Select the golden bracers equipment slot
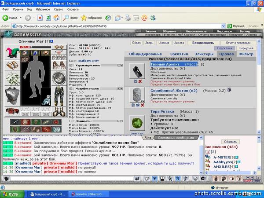This screenshot has width=264, height=198. coord(12,65)
